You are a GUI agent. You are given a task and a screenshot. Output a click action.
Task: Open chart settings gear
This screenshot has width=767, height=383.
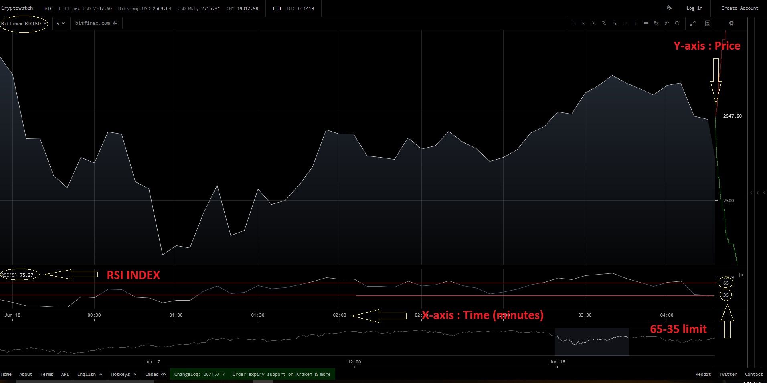pos(731,23)
